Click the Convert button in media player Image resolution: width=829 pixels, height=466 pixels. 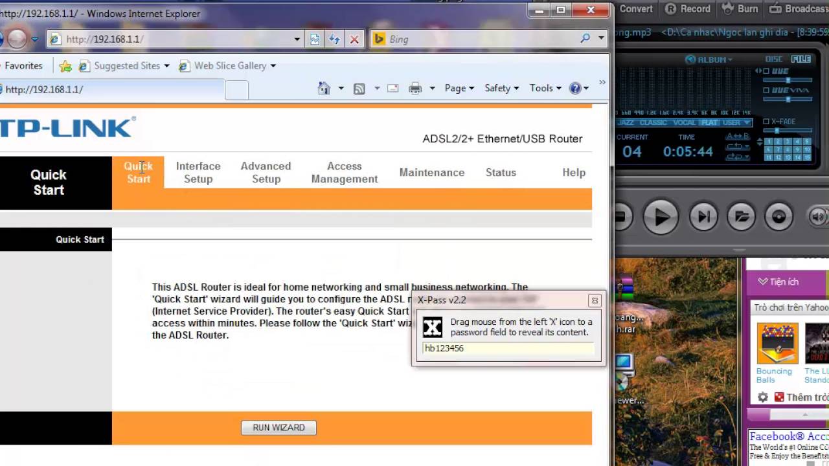(x=635, y=9)
